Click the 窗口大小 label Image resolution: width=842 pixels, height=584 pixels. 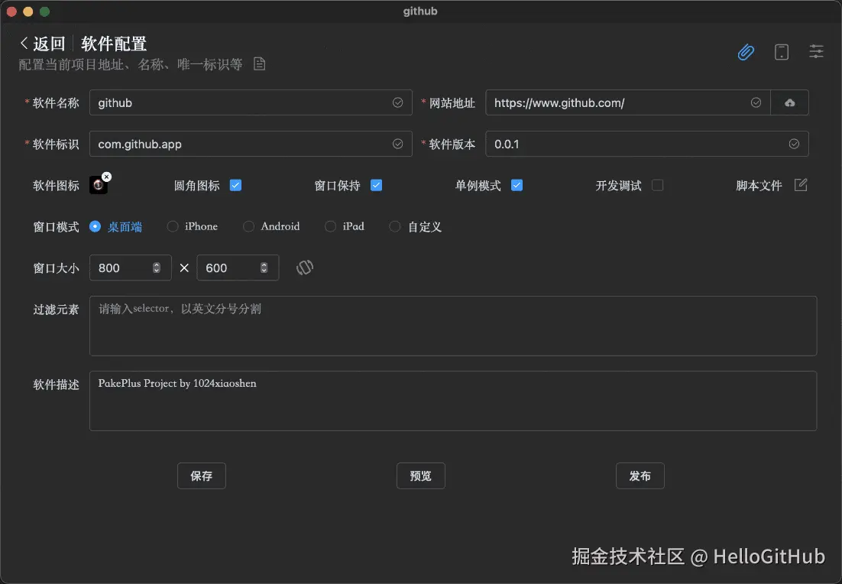coord(56,268)
